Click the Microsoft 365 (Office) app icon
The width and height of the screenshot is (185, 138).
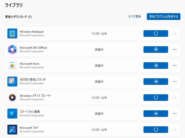(12, 49)
